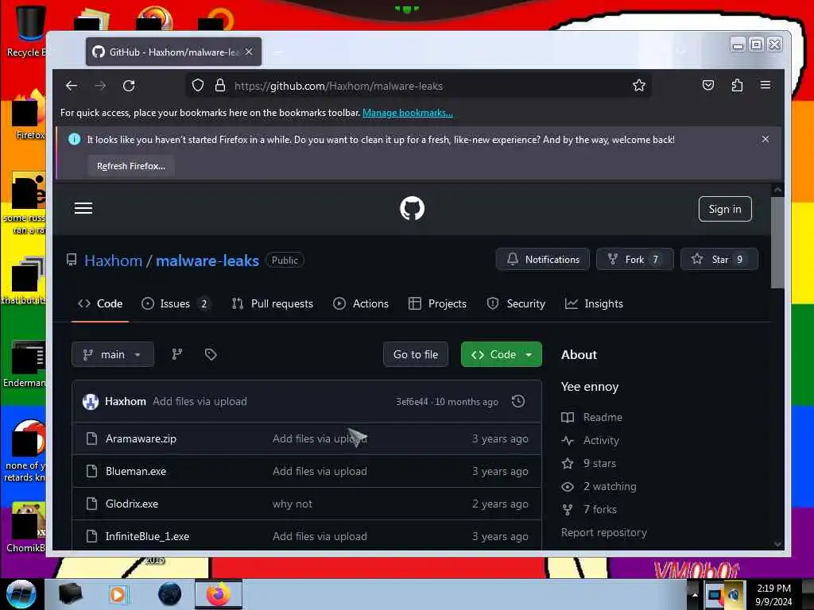Screen dimensions: 814x610
Task: Click the Sign in button
Action: (725, 209)
